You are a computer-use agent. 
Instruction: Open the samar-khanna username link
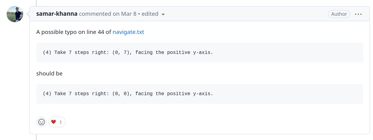click(x=57, y=14)
